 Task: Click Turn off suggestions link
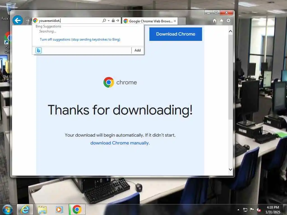[80, 39]
